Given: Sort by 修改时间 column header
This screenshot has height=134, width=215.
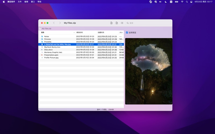Looking at the screenshot, I should [80, 32].
